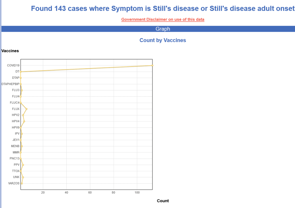Click the 60 tick label
The width and height of the screenshot is (295, 208).
point(90,192)
